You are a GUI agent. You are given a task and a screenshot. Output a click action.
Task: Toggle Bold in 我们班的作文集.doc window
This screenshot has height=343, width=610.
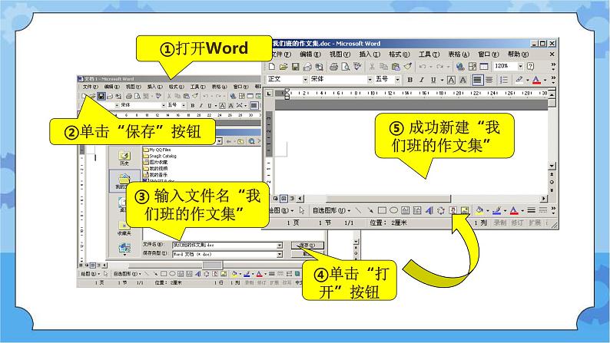tap(409, 79)
